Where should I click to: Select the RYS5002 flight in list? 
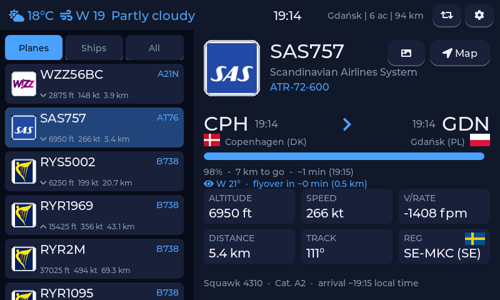94,171
